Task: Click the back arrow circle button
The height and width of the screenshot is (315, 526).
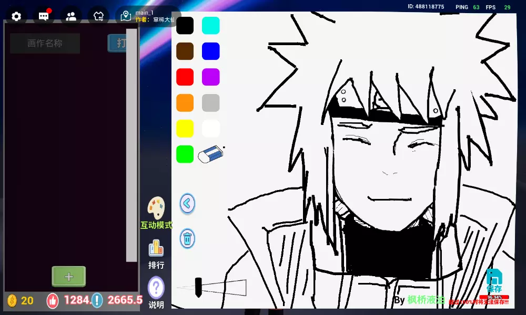Action: (x=187, y=203)
